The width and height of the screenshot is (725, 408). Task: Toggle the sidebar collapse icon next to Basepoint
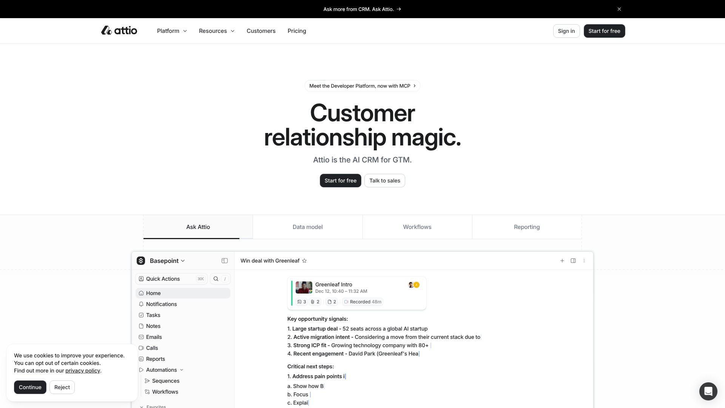[225, 261]
